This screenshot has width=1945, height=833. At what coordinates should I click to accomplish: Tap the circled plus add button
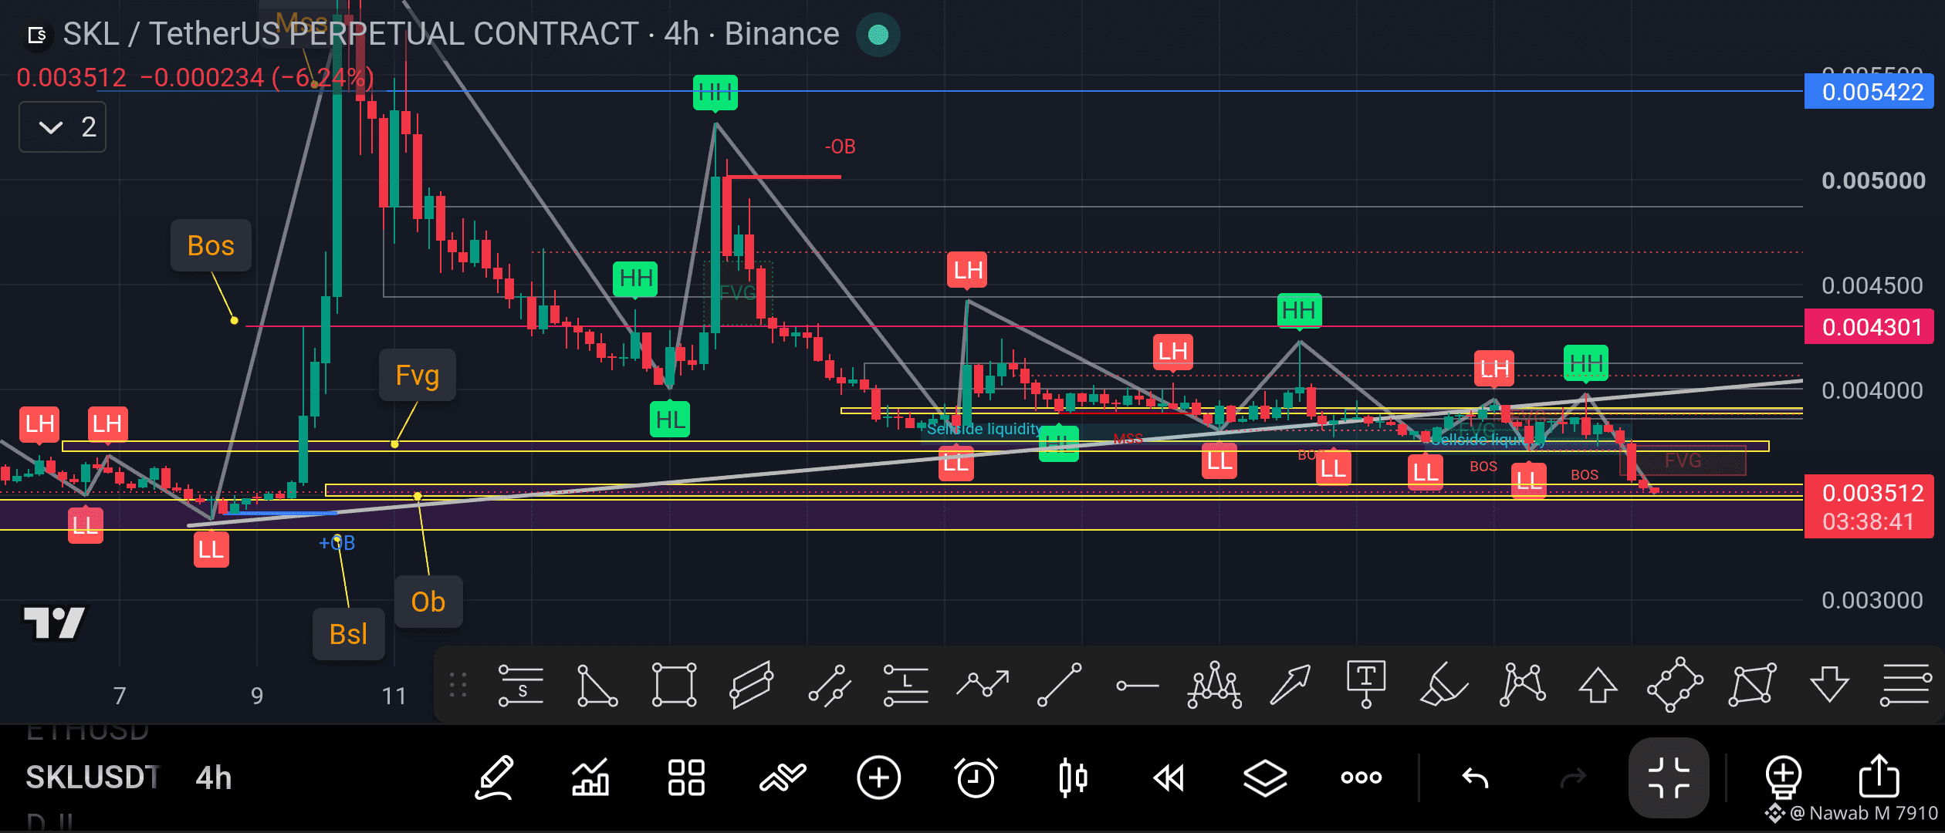coord(878,777)
